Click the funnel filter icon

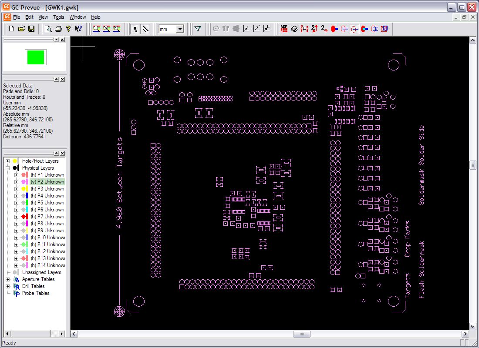pos(198,29)
